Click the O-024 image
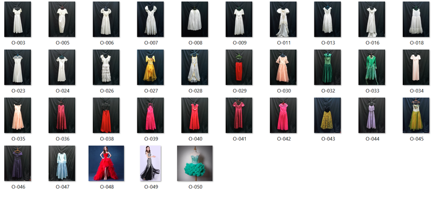436x200 pixels. click(62, 68)
